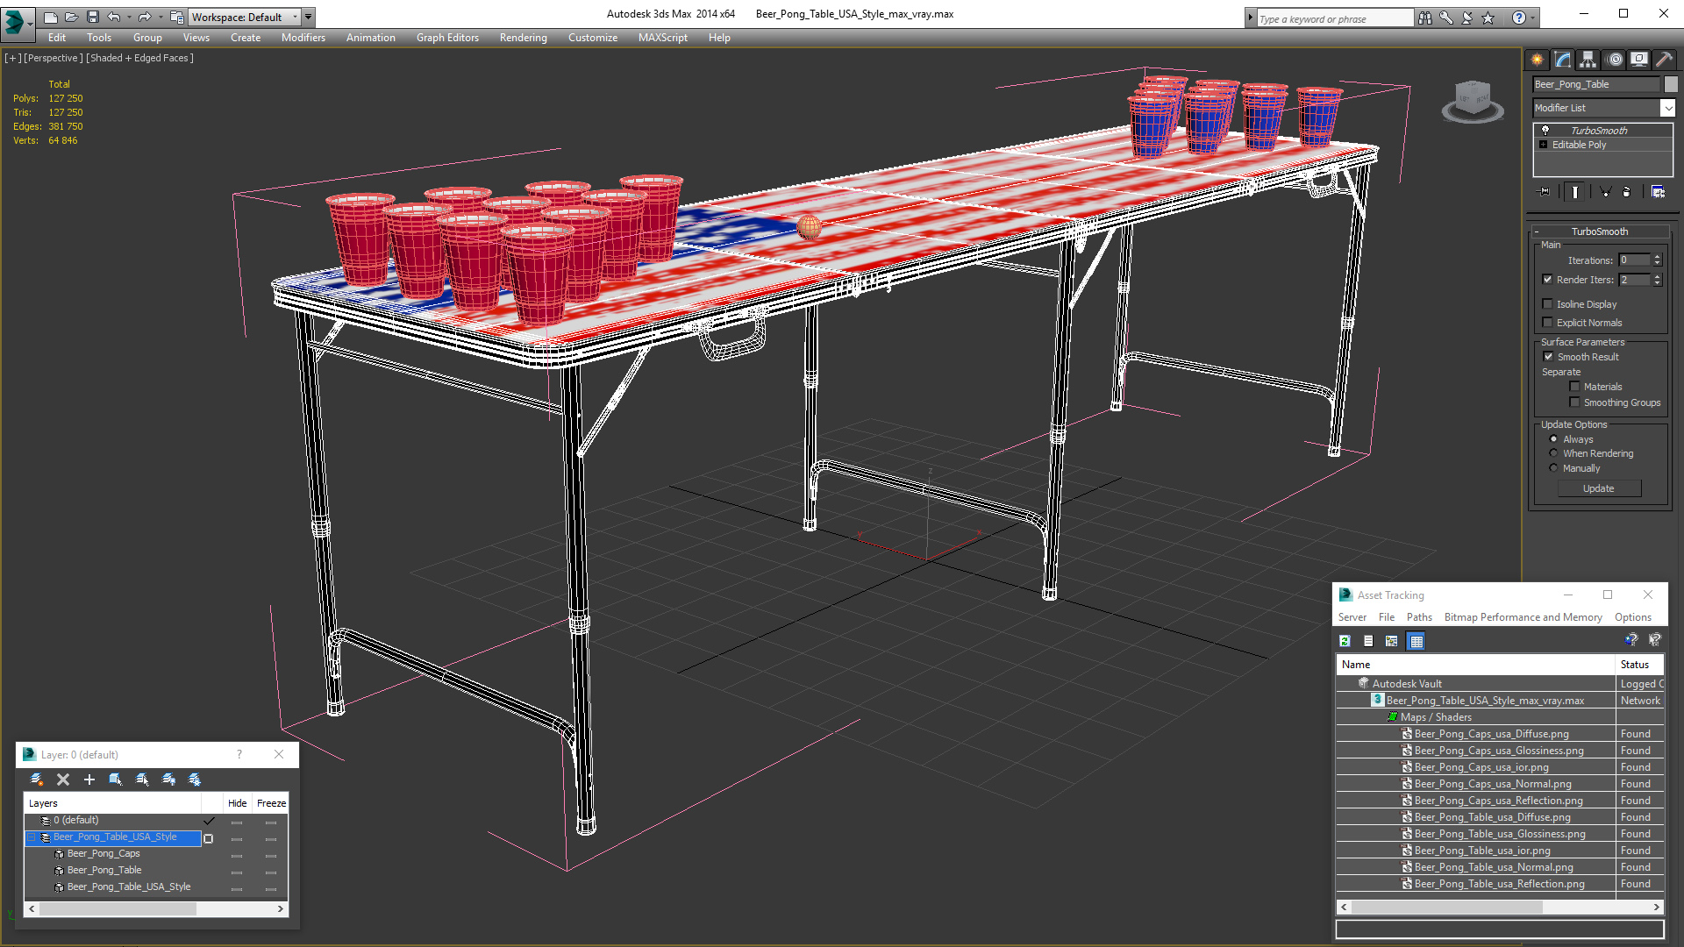Remove modifier with the trash can icon

1627,191
